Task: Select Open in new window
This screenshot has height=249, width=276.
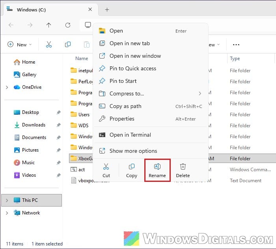Action: (x=151, y=56)
